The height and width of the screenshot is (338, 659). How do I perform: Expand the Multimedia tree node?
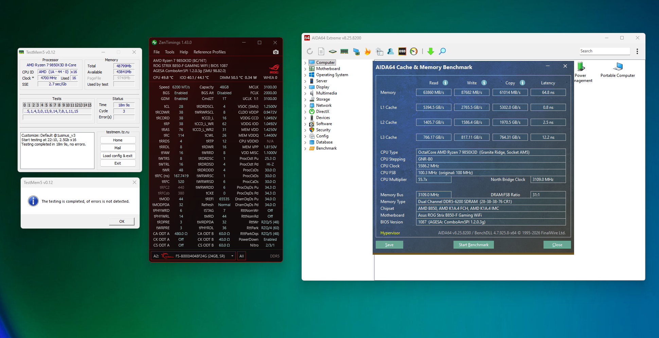pos(305,94)
